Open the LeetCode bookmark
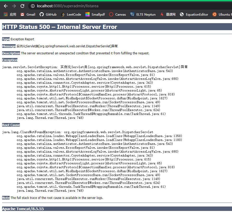 click(74, 15)
